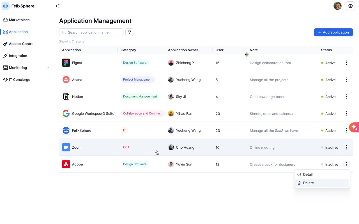
Task: Click the Figma application icon
Action: pyautogui.click(x=66, y=63)
